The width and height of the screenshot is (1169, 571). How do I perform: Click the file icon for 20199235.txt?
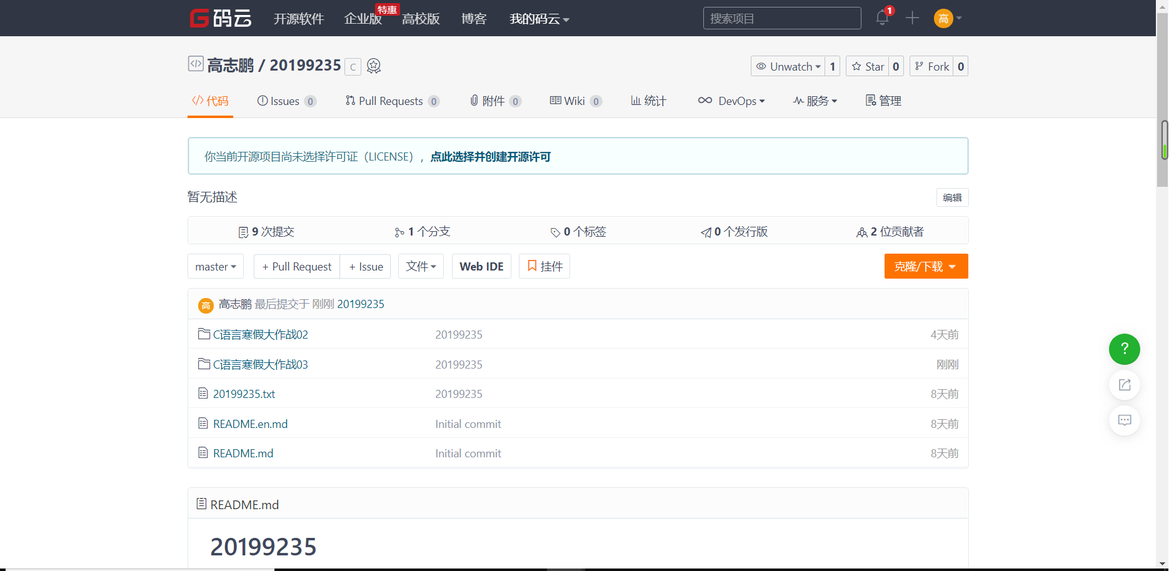(x=203, y=393)
